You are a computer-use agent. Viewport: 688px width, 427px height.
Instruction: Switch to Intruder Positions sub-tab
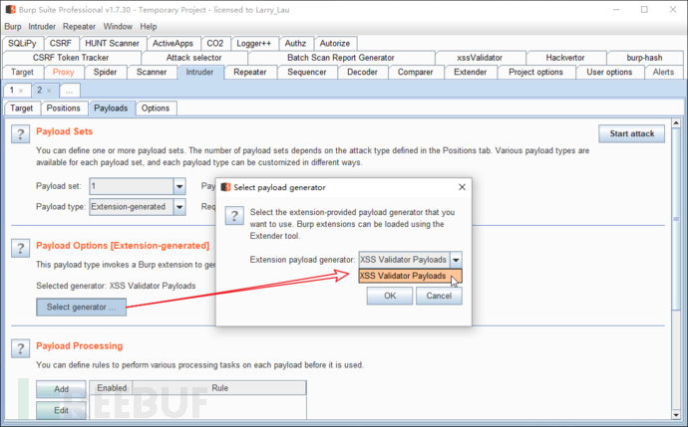[x=63, y=108]
